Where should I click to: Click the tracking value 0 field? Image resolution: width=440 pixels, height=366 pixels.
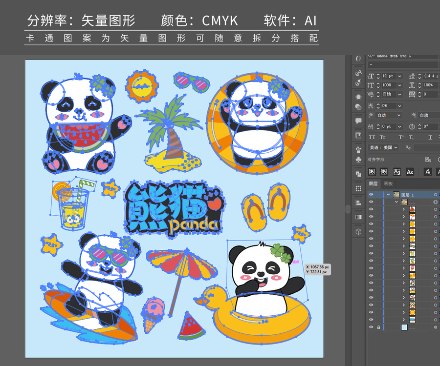pos(431,94)
